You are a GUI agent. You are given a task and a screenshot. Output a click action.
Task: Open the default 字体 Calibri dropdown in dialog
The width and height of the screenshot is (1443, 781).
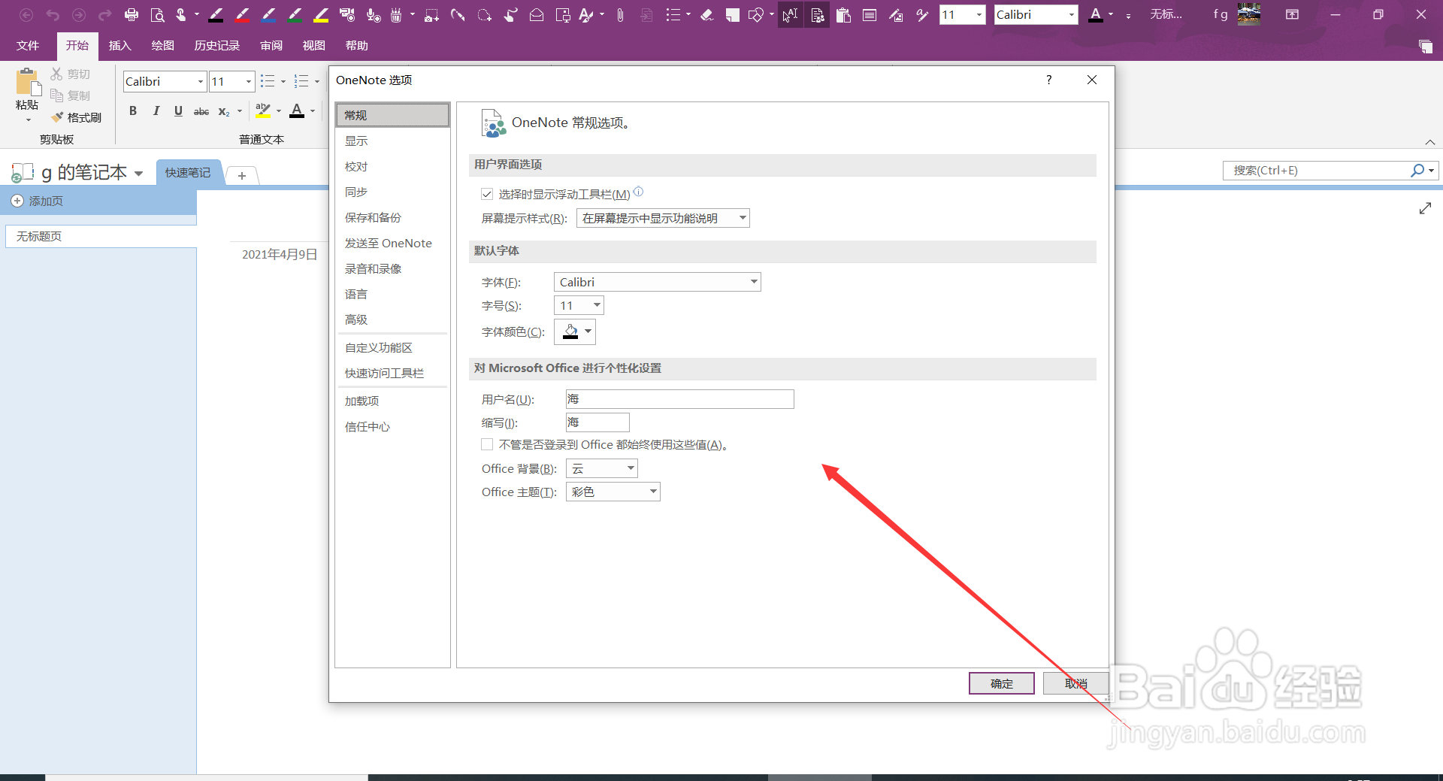[657, 282]
